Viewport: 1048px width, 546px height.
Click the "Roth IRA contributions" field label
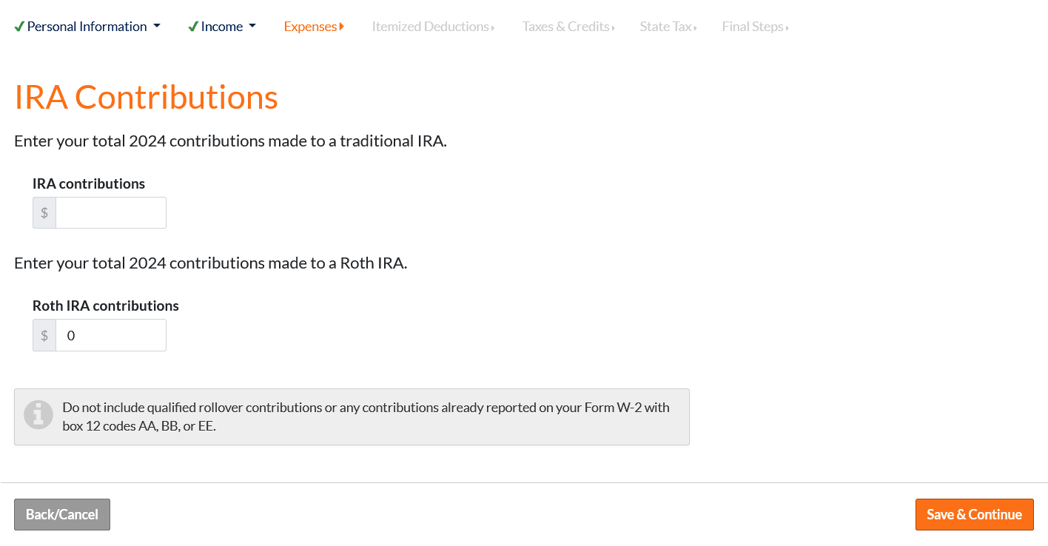(x=106, y=306)
